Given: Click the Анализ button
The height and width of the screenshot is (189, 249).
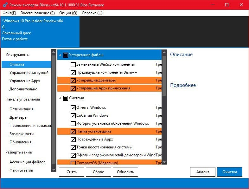Looking at the screenshot, I should tap(203, 172).
